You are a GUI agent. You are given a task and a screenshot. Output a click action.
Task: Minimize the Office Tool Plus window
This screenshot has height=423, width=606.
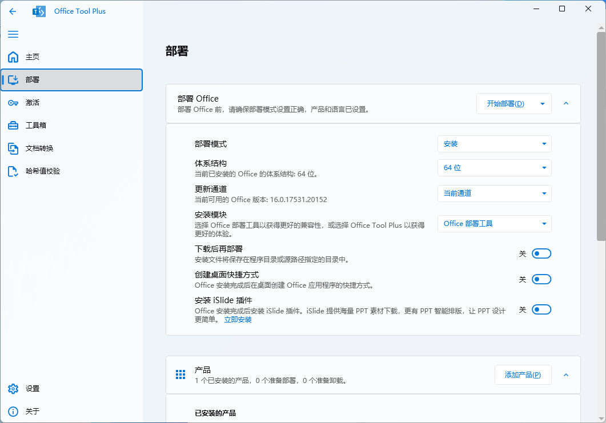click(536, 9)
